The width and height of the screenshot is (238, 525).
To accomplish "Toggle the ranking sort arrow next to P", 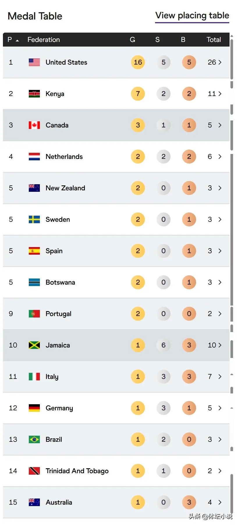I will click(x=17, y=41).
